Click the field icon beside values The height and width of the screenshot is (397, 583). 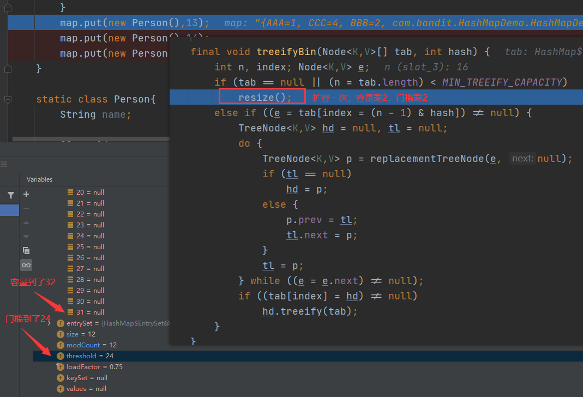point(60,388)
